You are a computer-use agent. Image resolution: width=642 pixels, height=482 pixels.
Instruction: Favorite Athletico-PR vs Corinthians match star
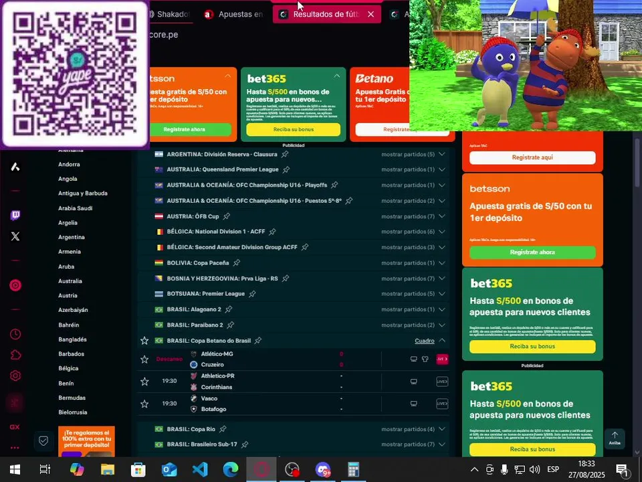coord(144,381)
